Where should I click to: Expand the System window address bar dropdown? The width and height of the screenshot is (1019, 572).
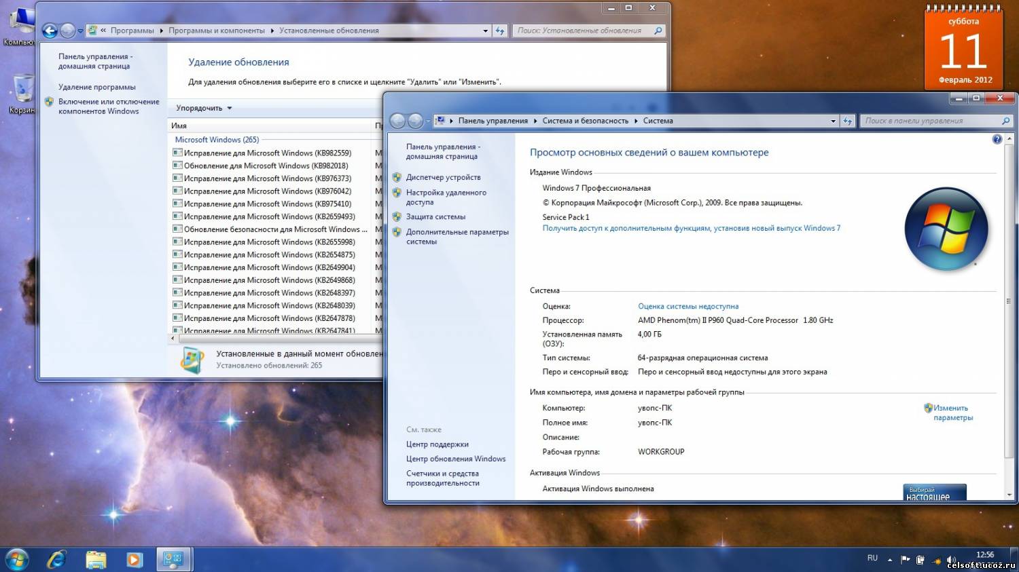pos(833,121)
